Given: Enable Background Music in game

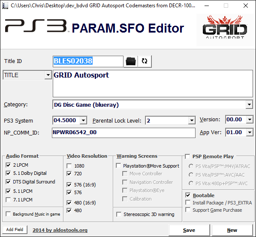Looking at the screenshot, I should tap(8, 214).
